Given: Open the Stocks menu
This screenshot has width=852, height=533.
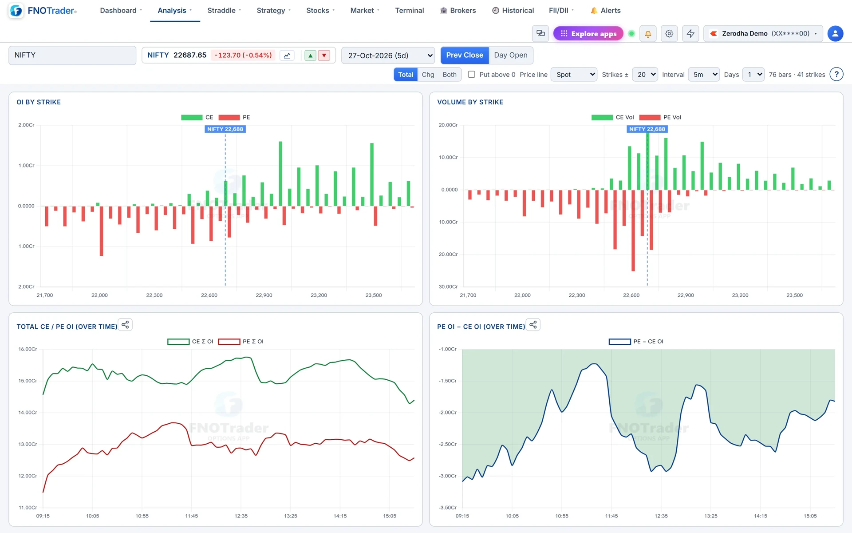Looking at the screenshot, I should (320, 10).
